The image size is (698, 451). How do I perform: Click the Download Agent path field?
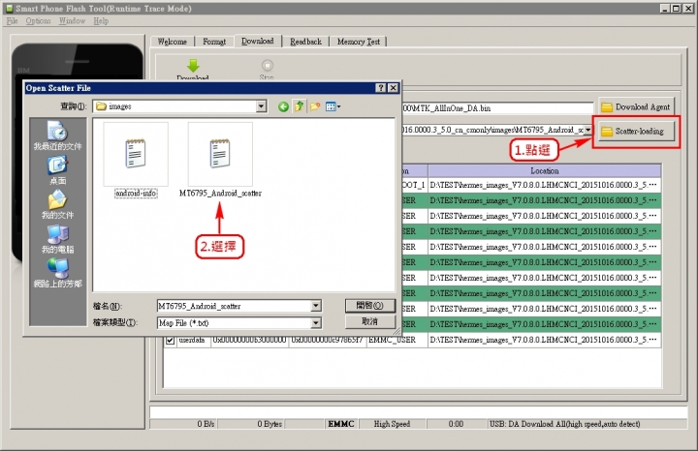pos(497,108)
